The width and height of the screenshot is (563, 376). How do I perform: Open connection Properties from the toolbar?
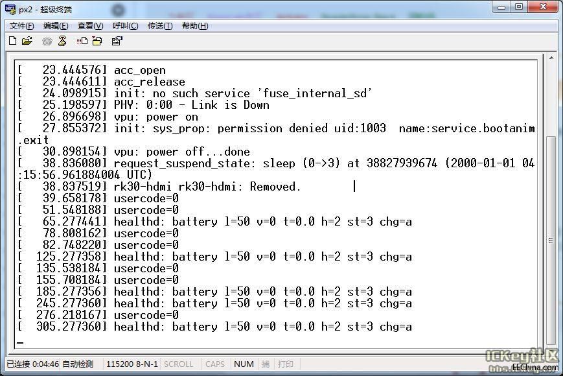coord(117,41)
